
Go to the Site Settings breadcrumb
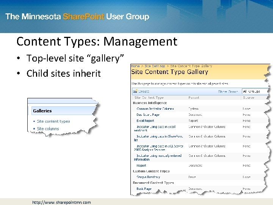click(155, 66)
